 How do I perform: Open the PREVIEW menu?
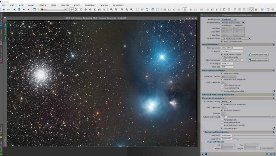click(42, 5)
